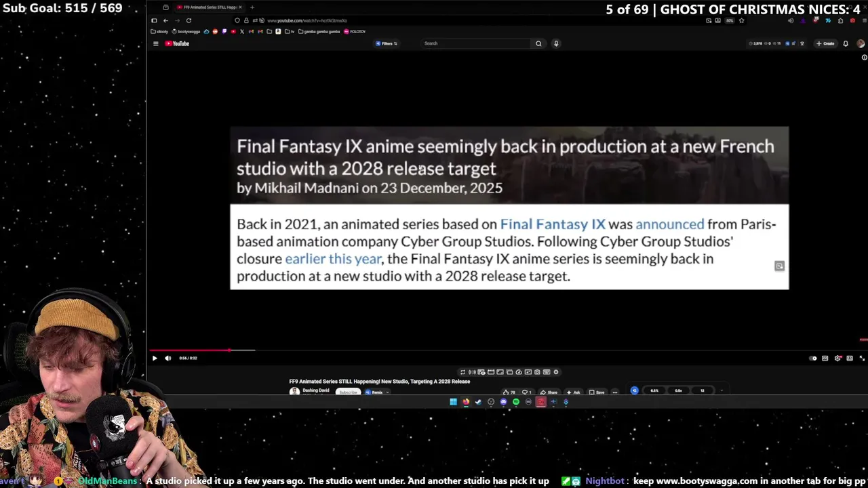Play the YouTube video
Image resolution: width=868 pixels, height=488 pixels.
tap(154, 358)
